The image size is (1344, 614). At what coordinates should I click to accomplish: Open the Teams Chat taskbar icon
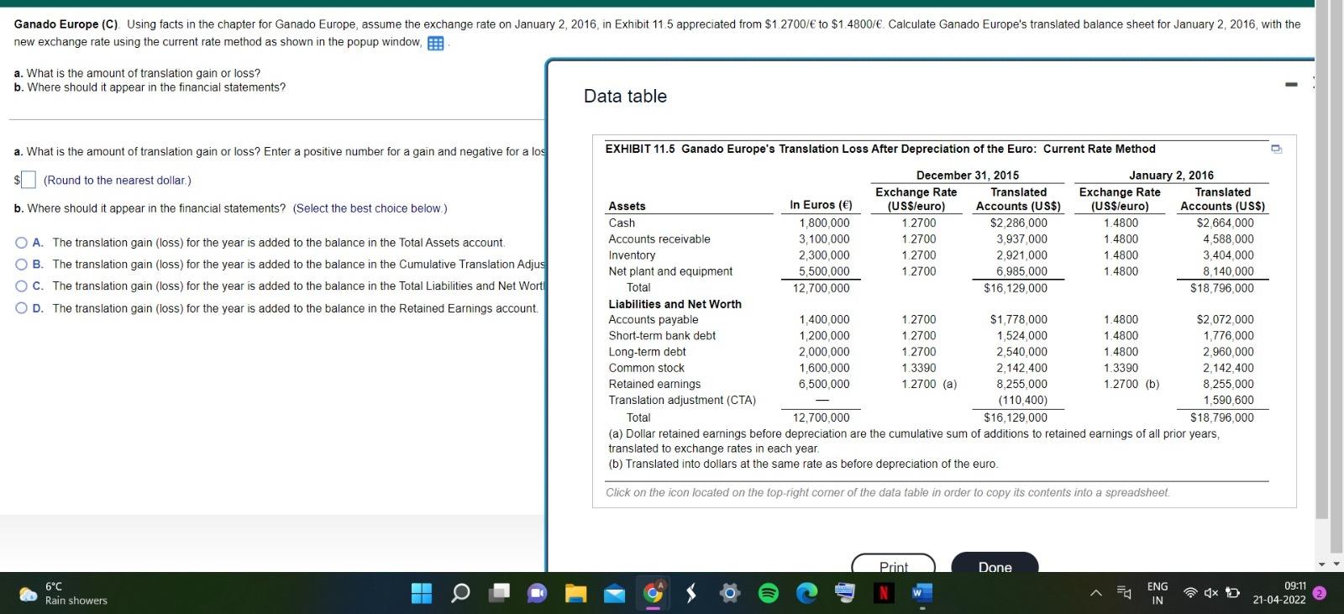coord(538,594)
